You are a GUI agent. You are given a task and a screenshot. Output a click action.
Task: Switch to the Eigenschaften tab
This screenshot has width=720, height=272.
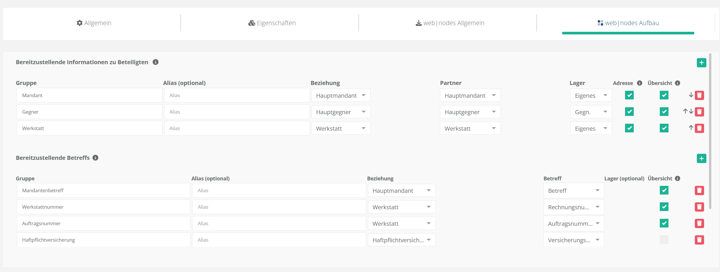pyautogui.click(x=272, y=23)
